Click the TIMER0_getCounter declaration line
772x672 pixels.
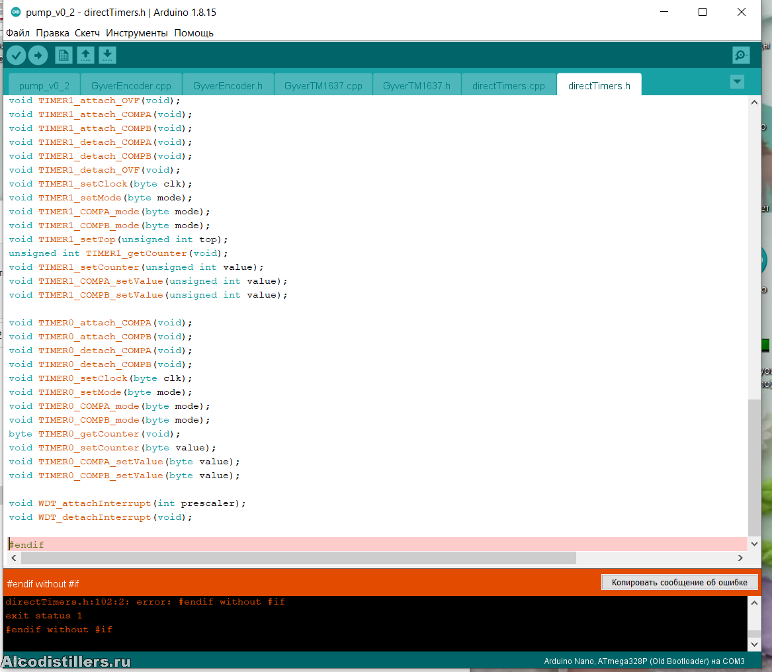95,434
